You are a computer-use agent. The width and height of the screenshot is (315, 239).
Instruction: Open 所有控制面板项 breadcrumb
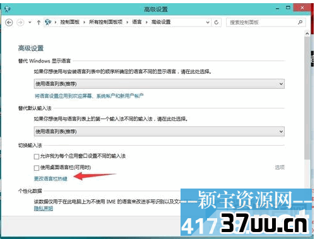coord(105,22)
